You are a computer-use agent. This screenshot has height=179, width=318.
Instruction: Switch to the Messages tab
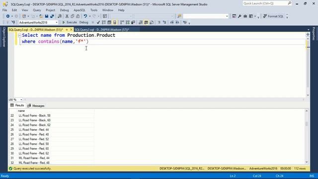pyautogui.click(x=36, y=105)
